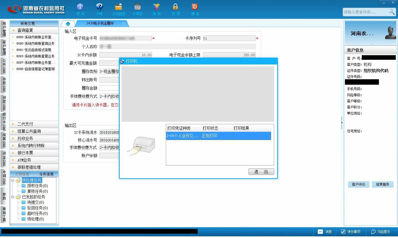This screenshot has height=238, width=398.
Task: Open 8097-系统内转账业务查 transaction
Action: click(x=34, y=63)
